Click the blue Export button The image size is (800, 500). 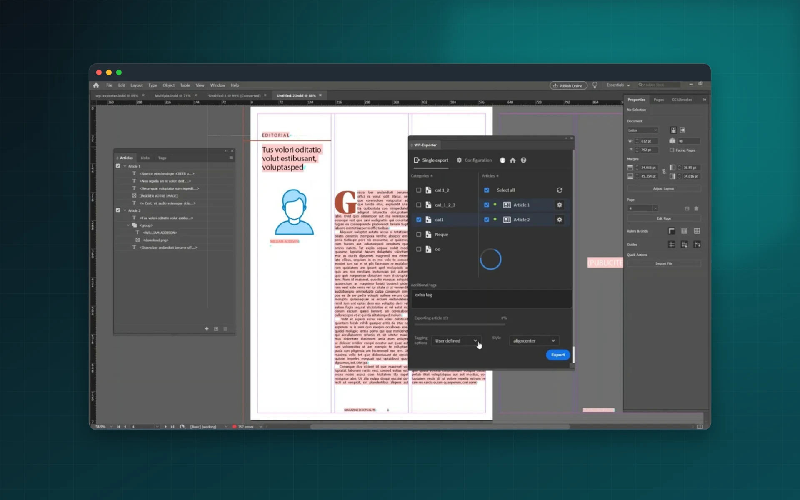[558, 355]
